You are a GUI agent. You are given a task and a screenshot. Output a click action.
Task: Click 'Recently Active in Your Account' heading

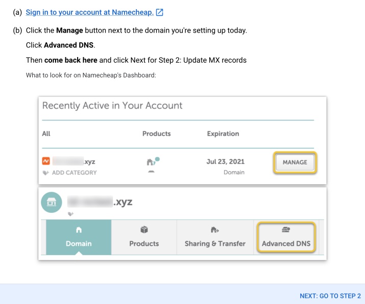112,105
